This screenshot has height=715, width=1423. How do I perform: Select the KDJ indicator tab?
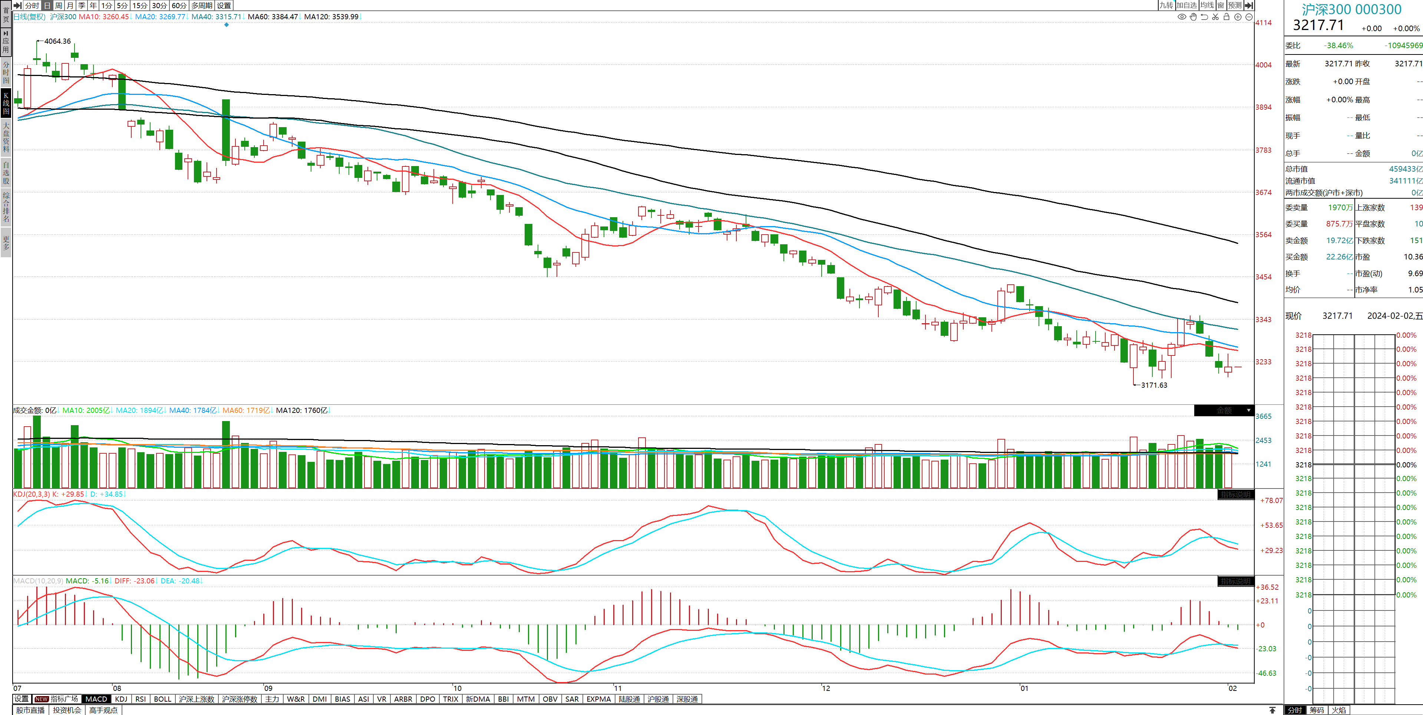coord(121,699)
